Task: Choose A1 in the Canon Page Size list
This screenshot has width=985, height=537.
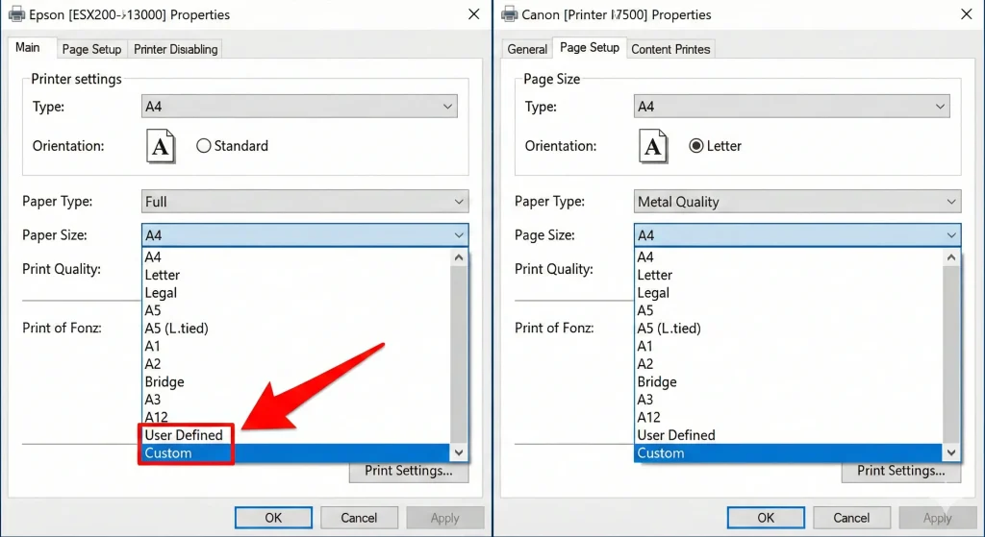Action: (x=789, y=346)
